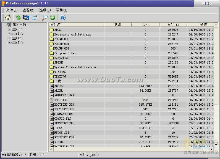Click the 当前驱动器: C:\ status entry
The height and width of the screenshot is (159, 220).
pos(14,155)
